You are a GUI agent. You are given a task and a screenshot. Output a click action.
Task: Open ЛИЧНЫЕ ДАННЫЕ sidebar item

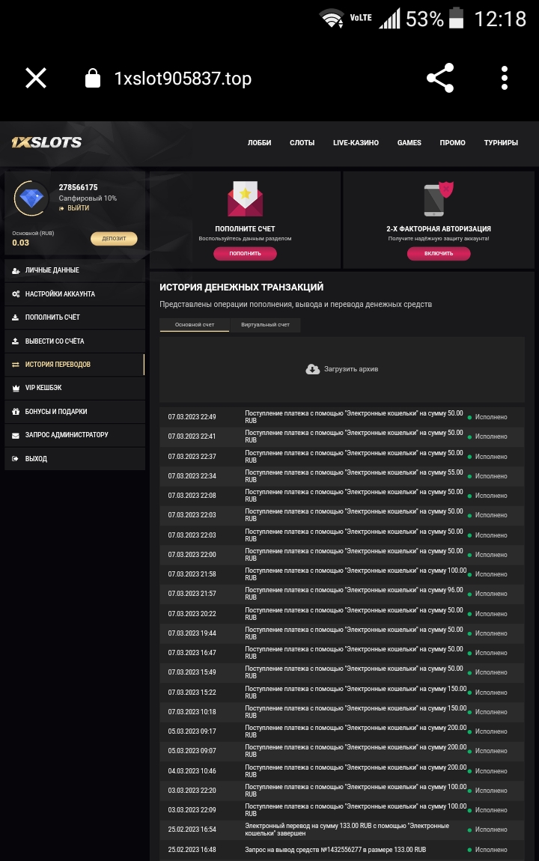coord(75,270)
